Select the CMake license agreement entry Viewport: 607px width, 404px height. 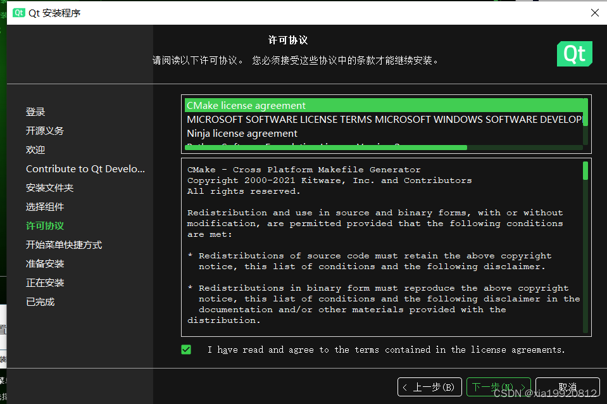(x=384, y=105)
